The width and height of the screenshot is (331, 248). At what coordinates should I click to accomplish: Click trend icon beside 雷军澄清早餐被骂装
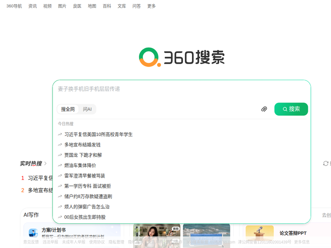coord(60,176)
